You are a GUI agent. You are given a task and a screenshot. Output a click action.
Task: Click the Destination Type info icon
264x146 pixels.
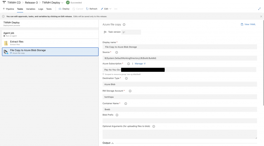(126, 78)
